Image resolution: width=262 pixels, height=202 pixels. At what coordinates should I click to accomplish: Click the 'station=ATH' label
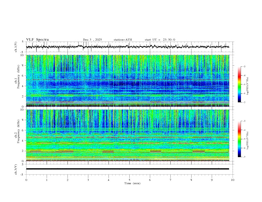click(x=123, y=40)
